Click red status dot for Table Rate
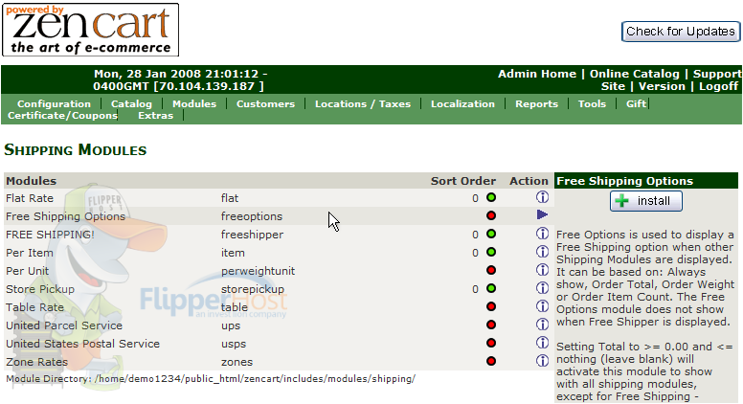The image size is (743, 404). [491, 307]
